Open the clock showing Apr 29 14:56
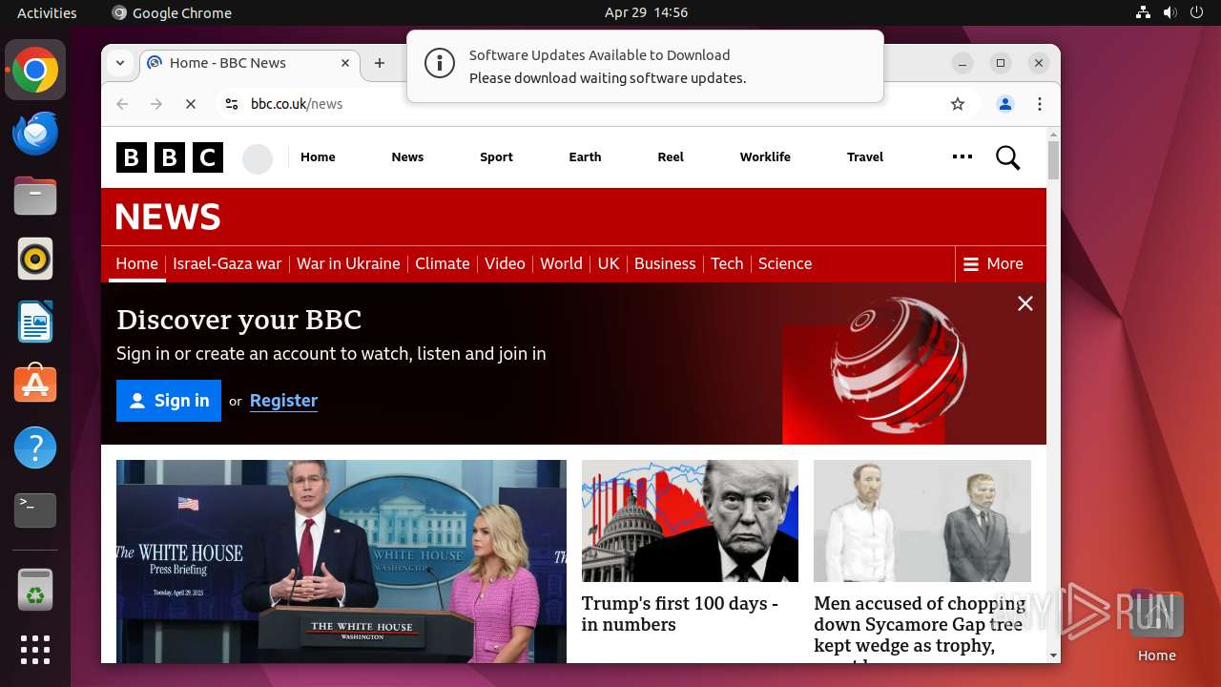Image resolution: width=1221 pixels, height=687 pixels. coord(646,12)
